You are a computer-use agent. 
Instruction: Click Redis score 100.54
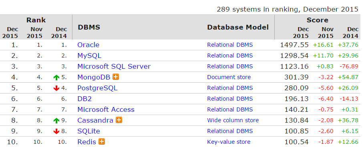(x=296, y=142)
